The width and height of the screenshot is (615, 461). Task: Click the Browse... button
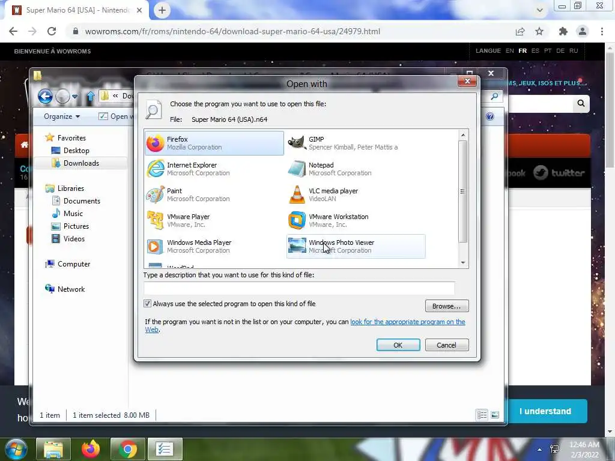447,306
